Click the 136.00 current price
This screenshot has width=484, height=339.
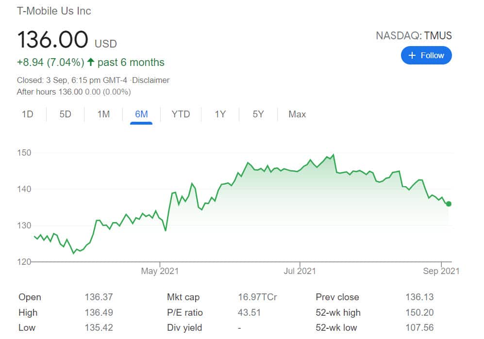click(x=52, y=40)
